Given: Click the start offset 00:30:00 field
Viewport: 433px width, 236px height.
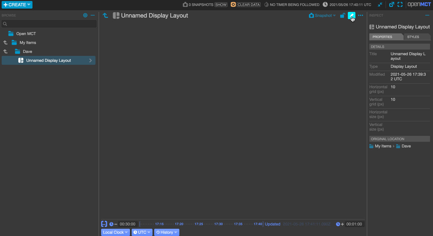Looking at the screenshot, I should pos(127,224).
